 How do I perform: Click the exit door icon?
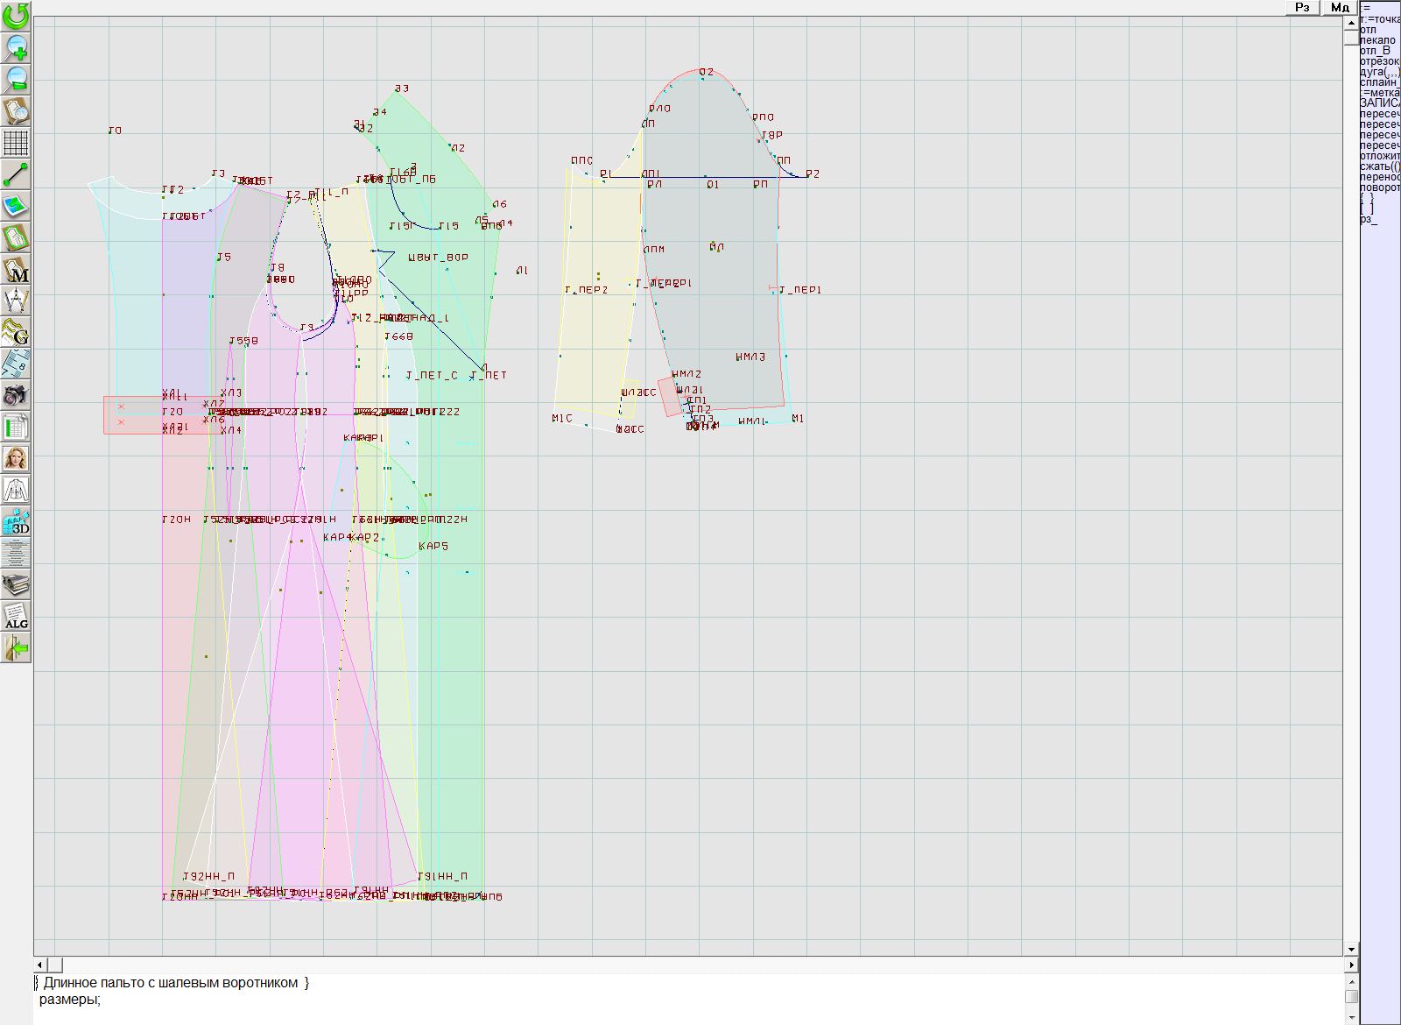16,648
